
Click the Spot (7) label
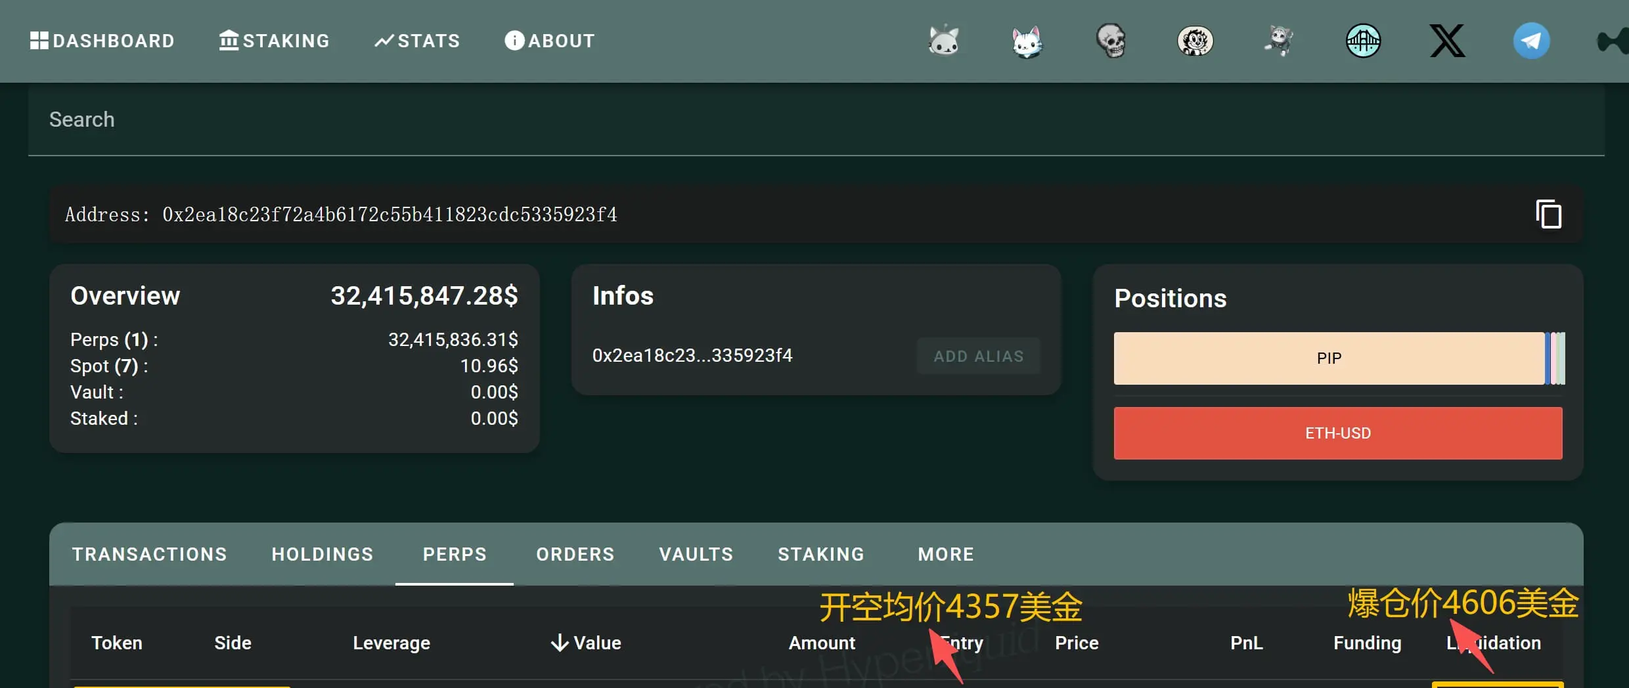(110, 366)
